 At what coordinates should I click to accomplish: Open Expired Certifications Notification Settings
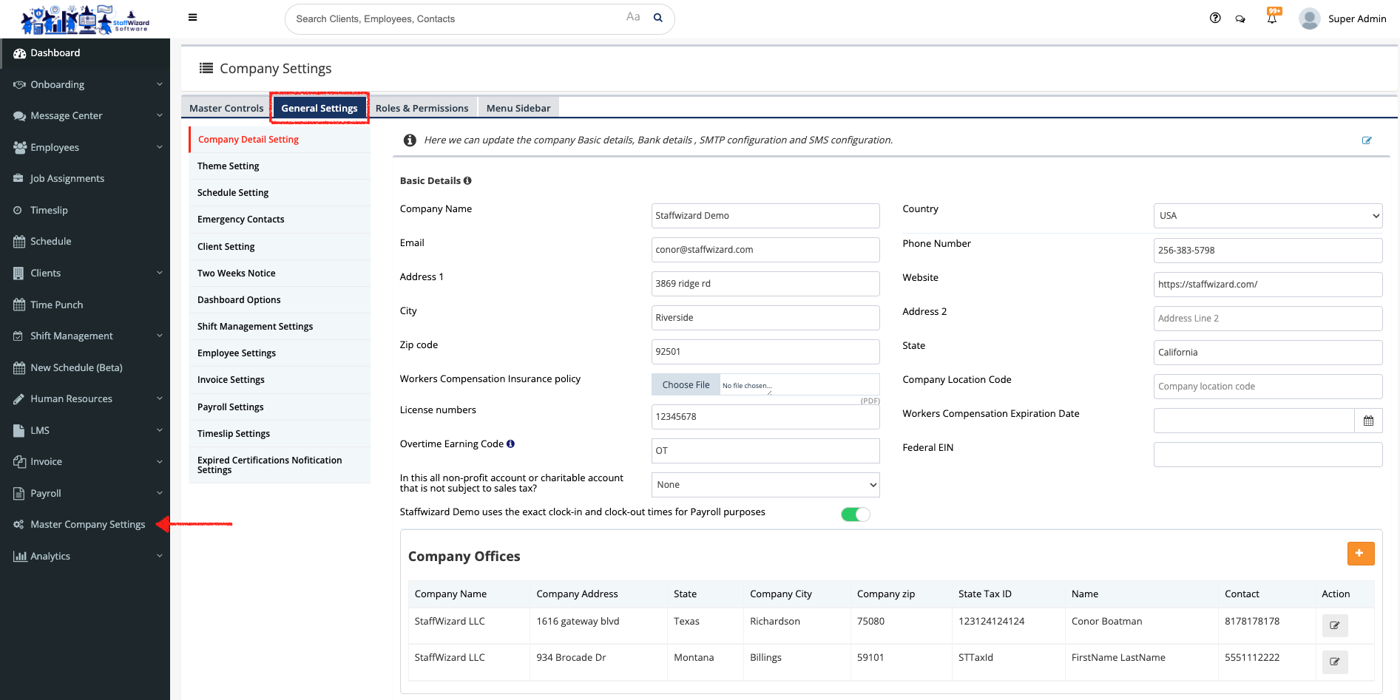tap(280, 465)
